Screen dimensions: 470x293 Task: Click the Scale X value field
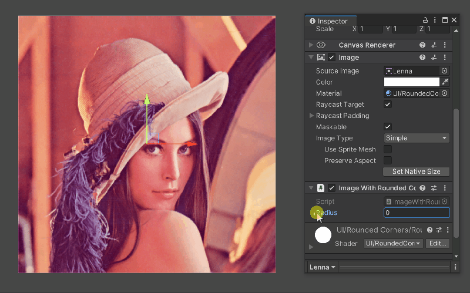(x=371, y=29)
